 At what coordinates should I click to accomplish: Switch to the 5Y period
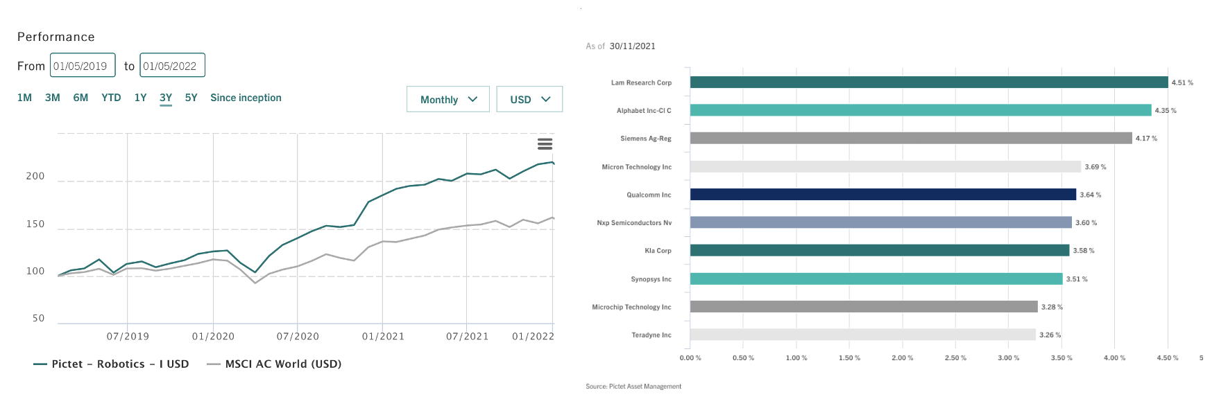[x=191, y=98]
